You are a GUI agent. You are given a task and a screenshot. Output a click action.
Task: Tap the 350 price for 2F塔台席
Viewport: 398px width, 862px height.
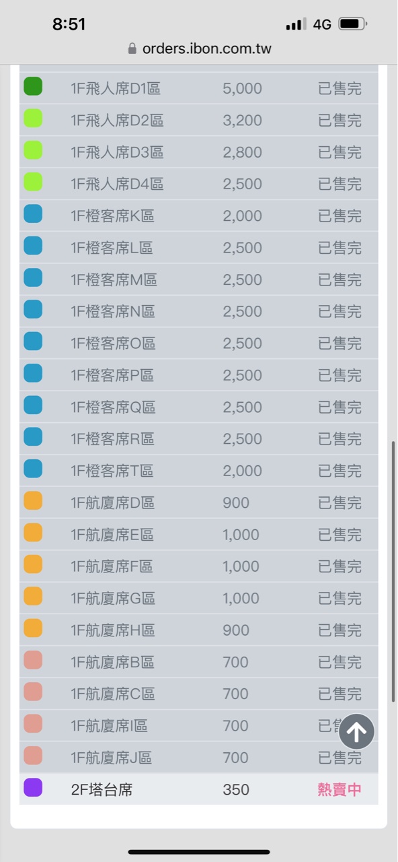pos(236,789)
